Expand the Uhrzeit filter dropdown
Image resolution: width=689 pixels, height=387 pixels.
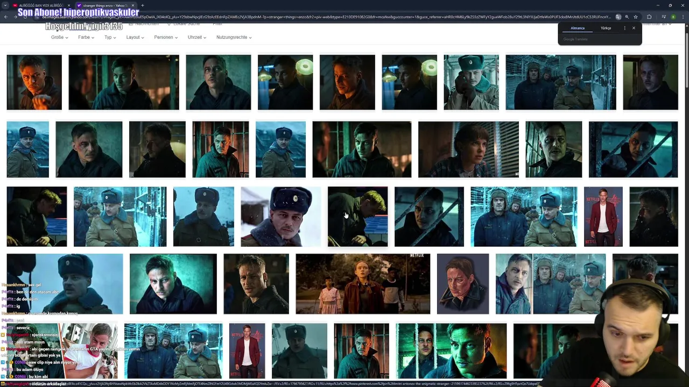point(196,37)
